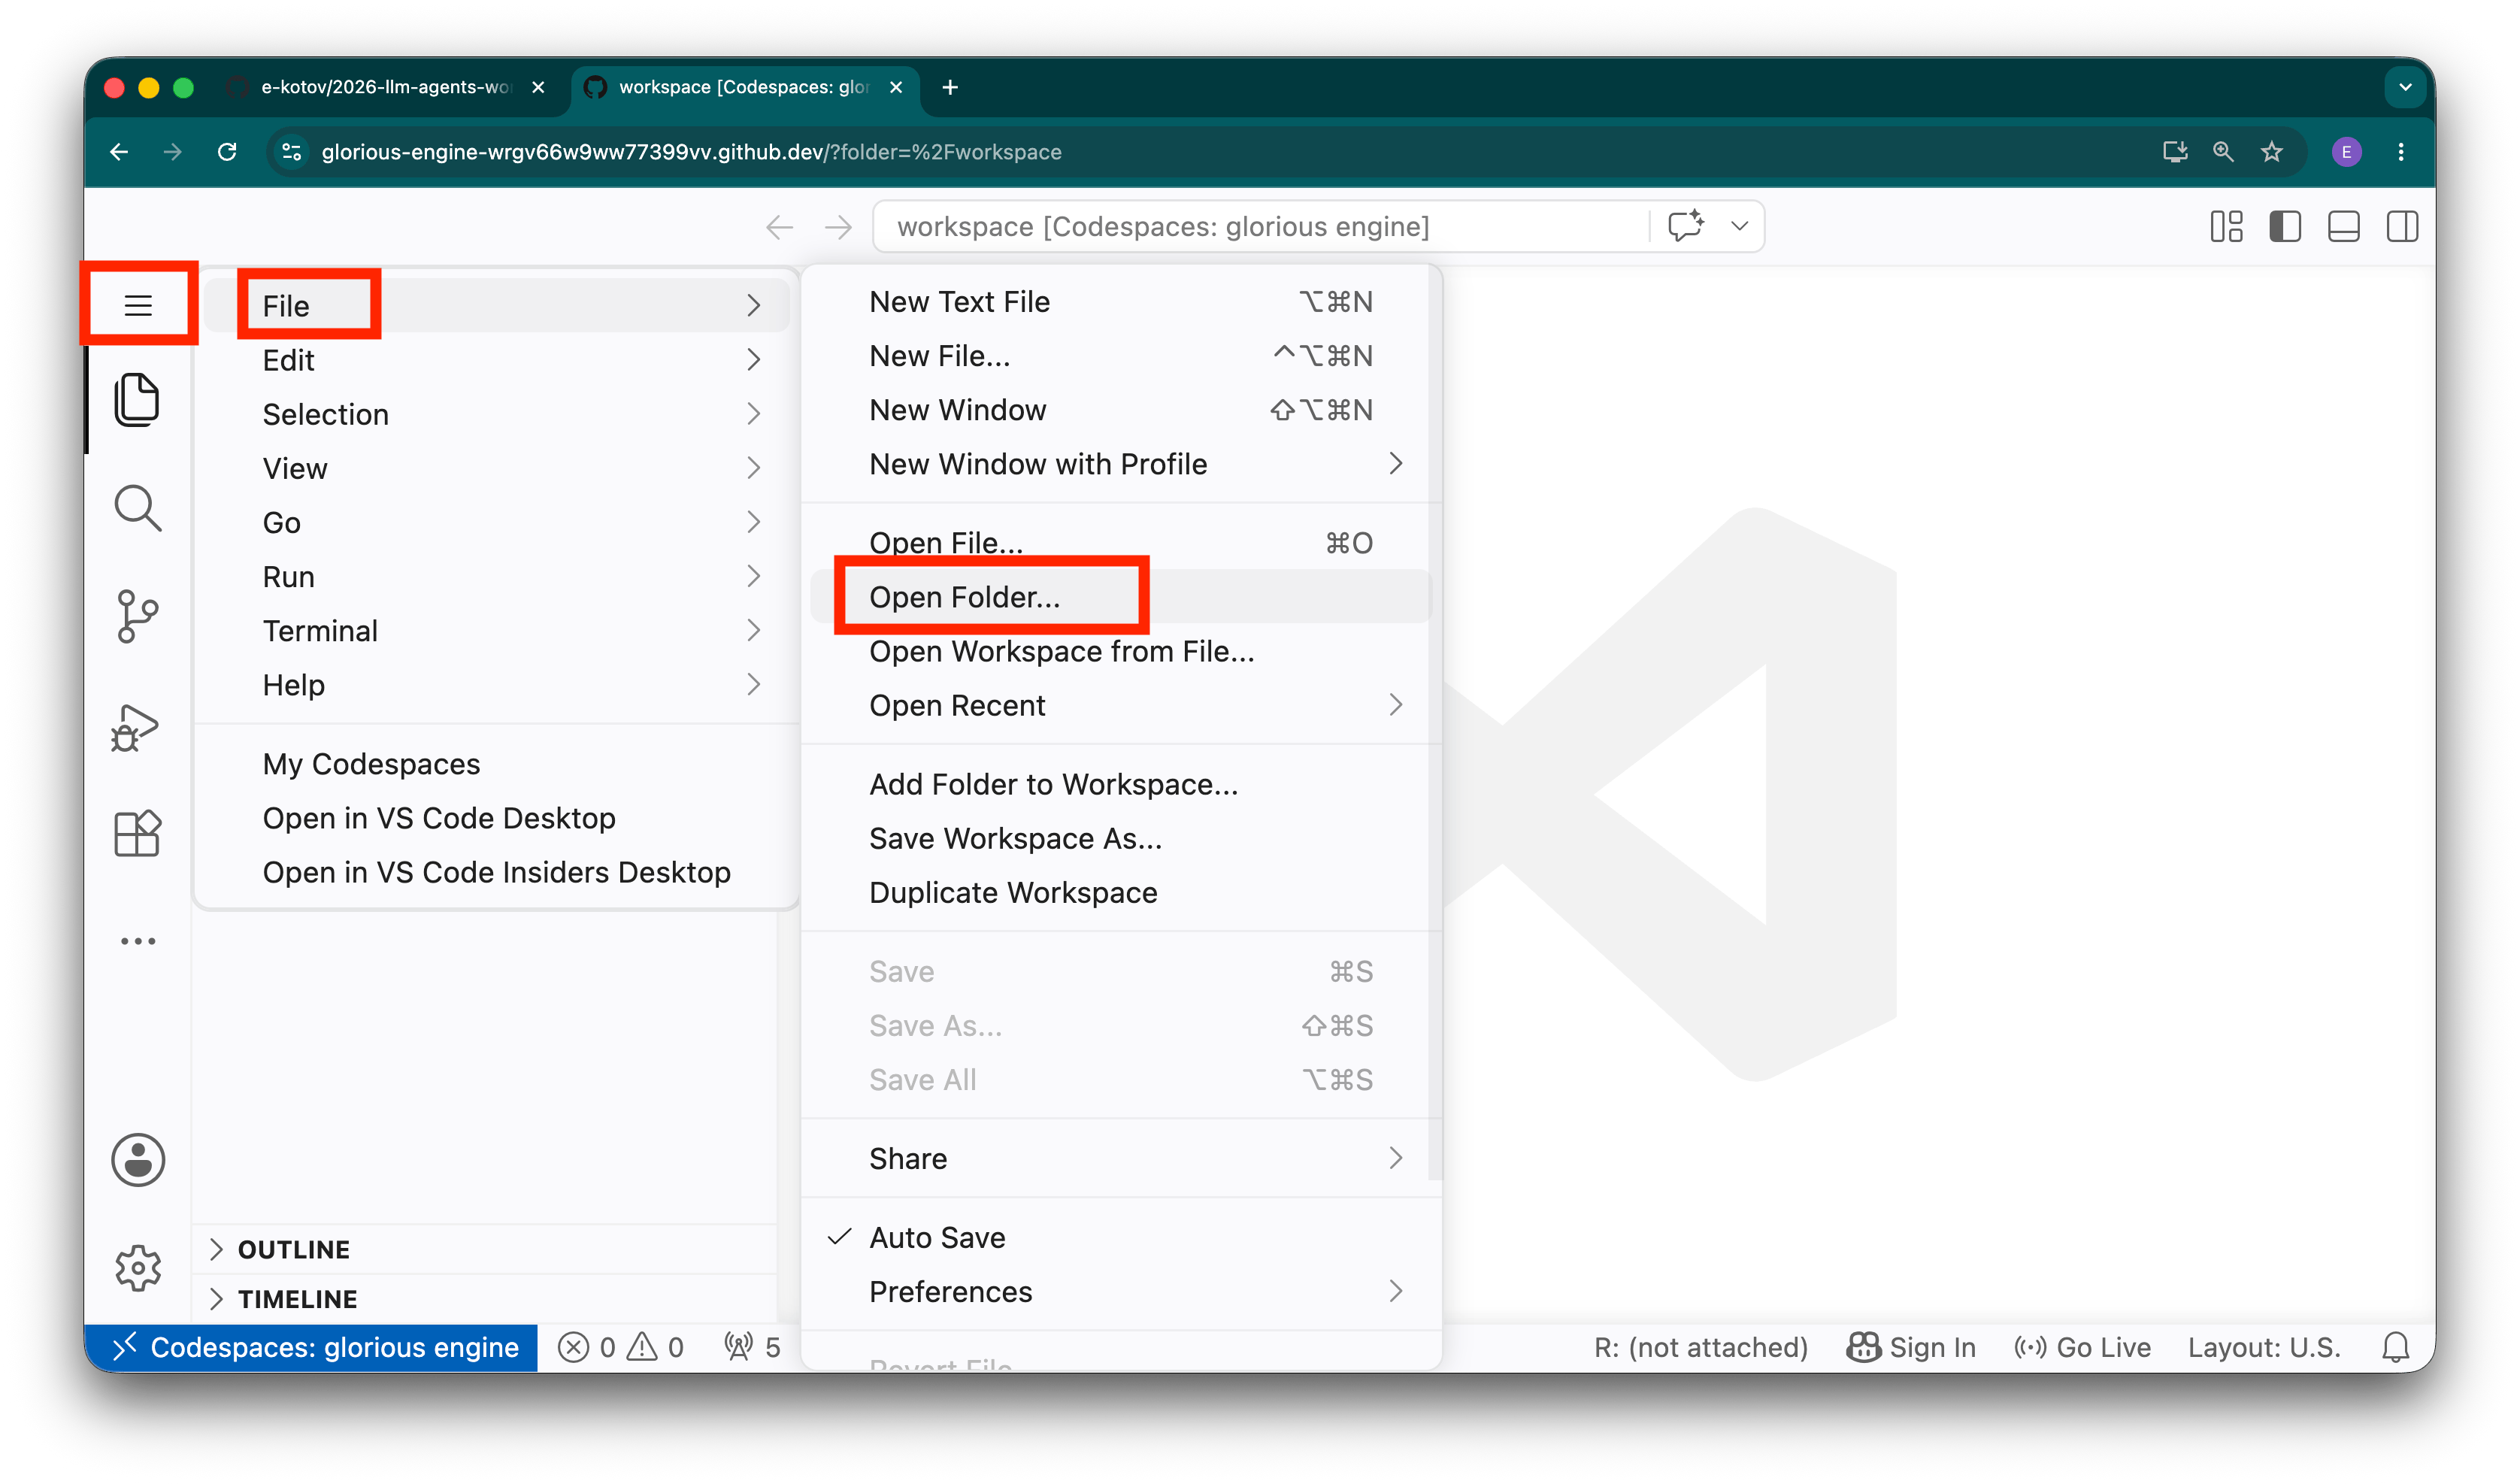Open the browser zoom icon
Screen dimensions: 2520x1484
2222,152
